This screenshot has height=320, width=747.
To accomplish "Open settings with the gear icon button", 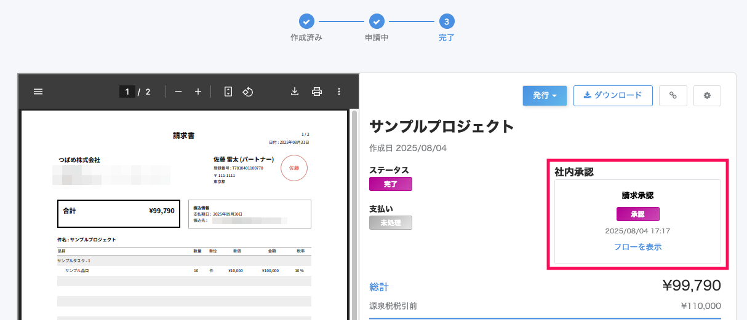I will [707, 95].
